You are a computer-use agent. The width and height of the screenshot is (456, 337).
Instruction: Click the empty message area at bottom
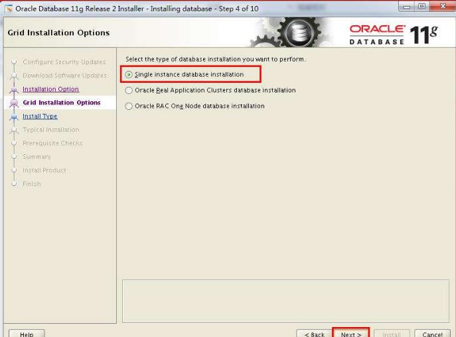285,301
